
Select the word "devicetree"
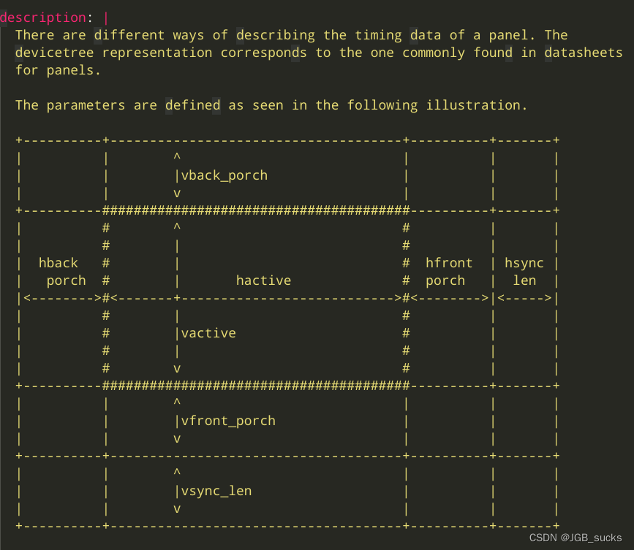click(54, 53)
